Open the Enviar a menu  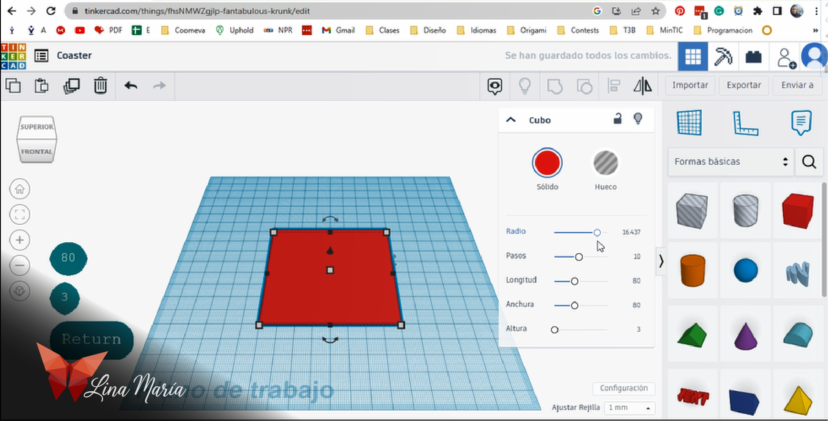click(798, 85)
